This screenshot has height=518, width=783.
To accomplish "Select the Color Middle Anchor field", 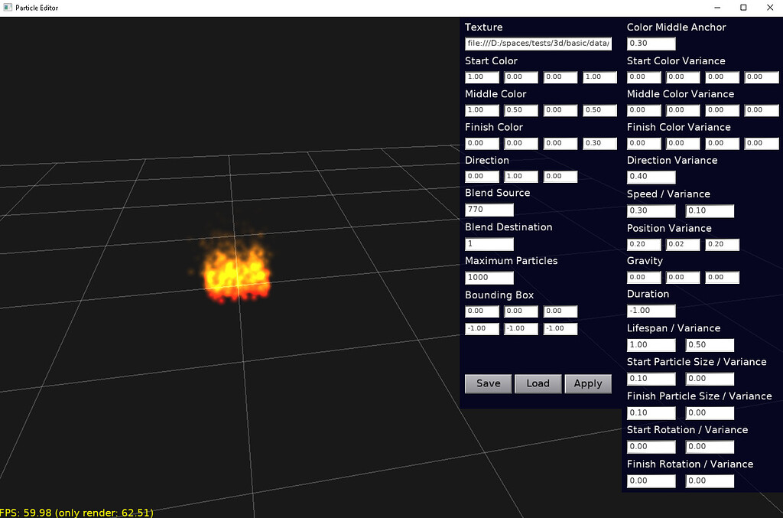I will pos(651,43).
